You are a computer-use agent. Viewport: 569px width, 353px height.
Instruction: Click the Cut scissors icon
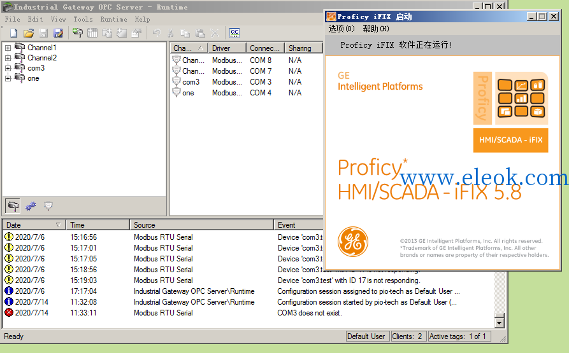point(171,33)
